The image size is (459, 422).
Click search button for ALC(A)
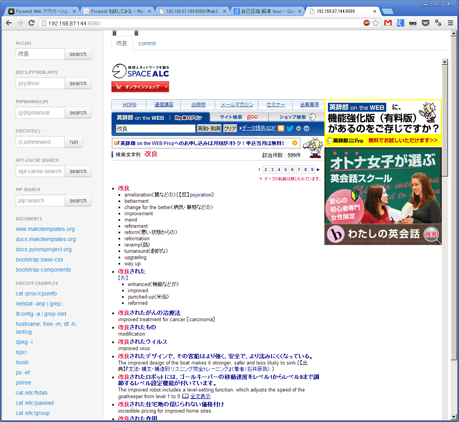78,54
